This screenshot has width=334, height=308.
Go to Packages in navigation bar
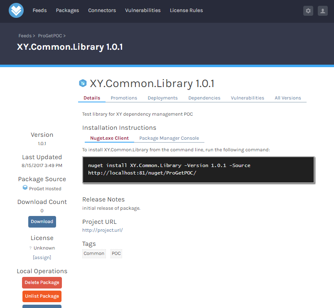click(67, 10)
